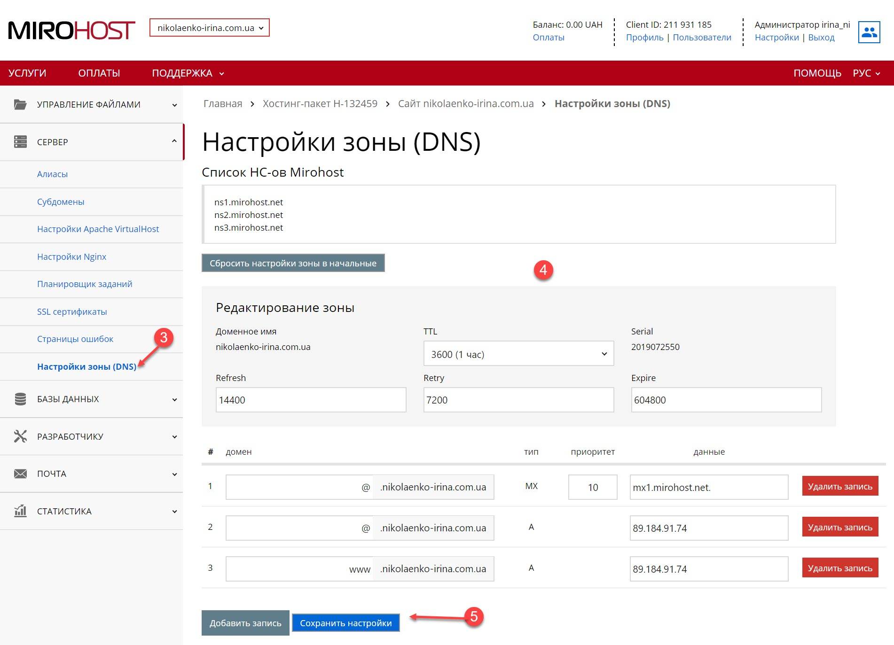Expand the РАЗРАБОТЧИКУ section
Viewport: 894px width, 645px height.
(92, 436)
